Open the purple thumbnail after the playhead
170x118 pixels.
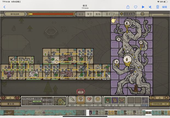point(91,113)
